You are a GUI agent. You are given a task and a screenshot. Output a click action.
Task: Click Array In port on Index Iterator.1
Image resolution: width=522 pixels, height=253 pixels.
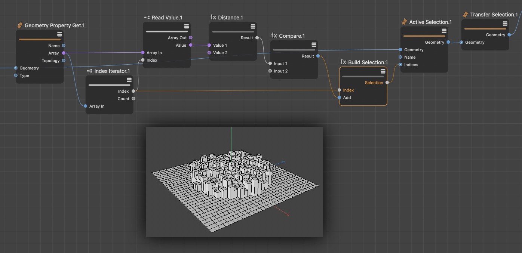[x=86, y=106]
